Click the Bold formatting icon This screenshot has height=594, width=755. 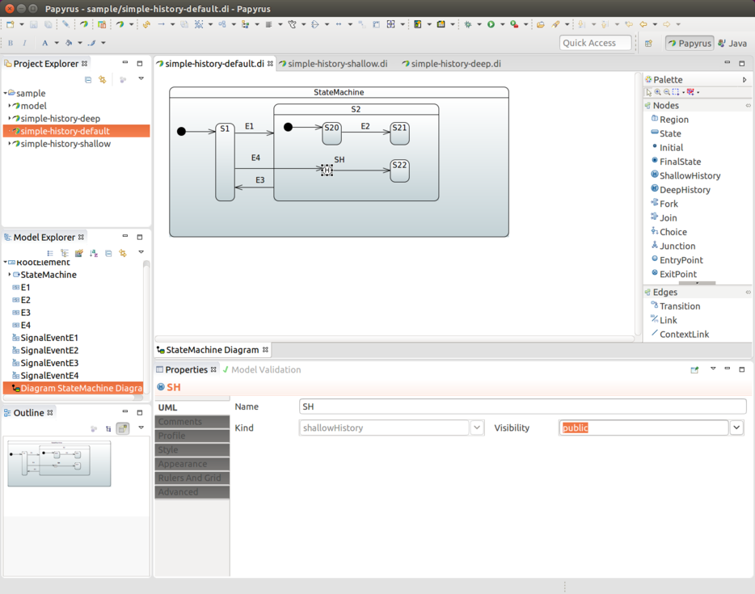coord(11,43)
